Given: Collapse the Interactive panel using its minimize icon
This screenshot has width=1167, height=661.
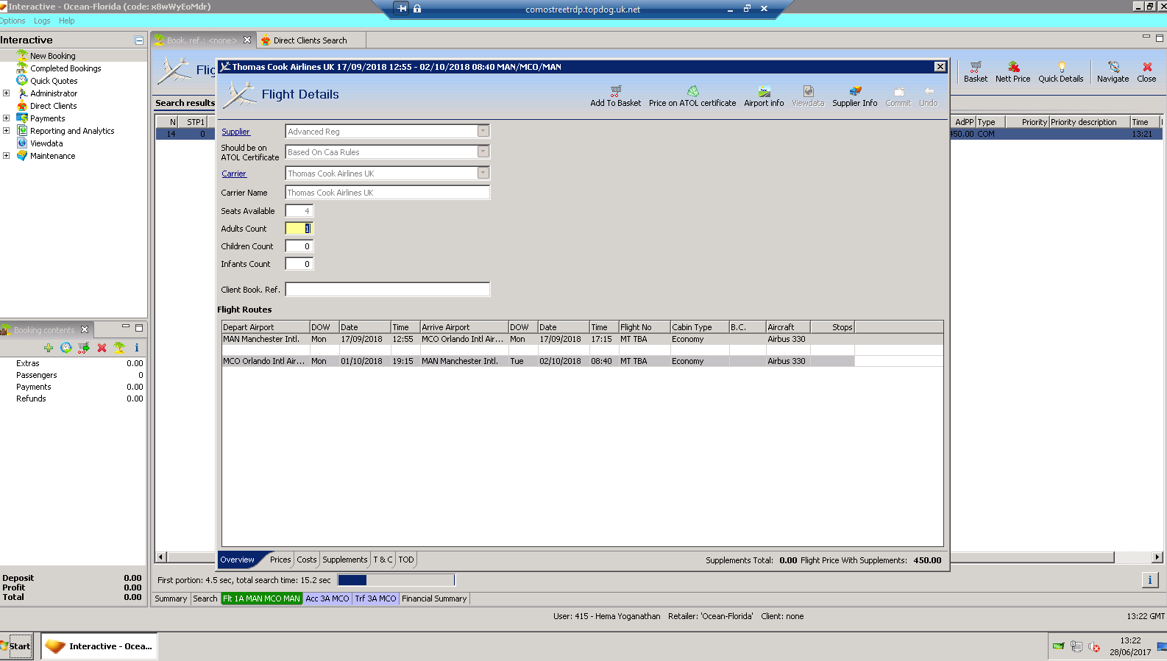Looking at the screenshot, I should point(139,40).
